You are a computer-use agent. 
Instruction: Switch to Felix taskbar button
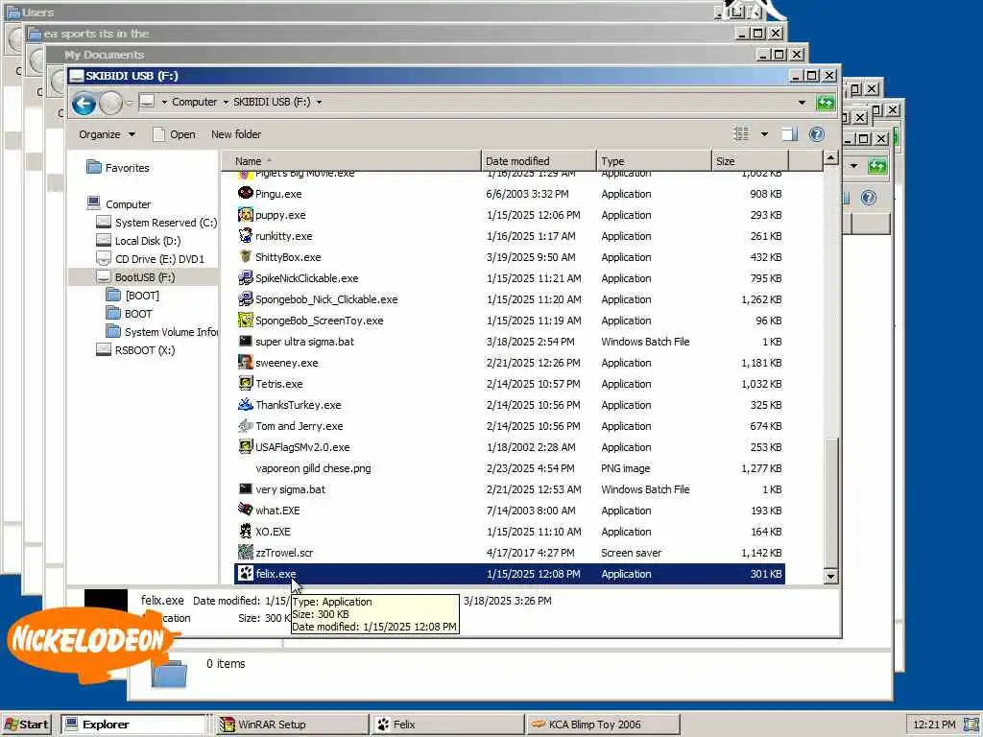[447, 725]
